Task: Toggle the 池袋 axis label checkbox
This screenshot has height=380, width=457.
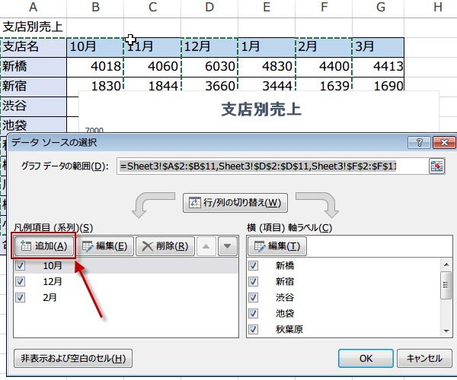Action: 253,313
